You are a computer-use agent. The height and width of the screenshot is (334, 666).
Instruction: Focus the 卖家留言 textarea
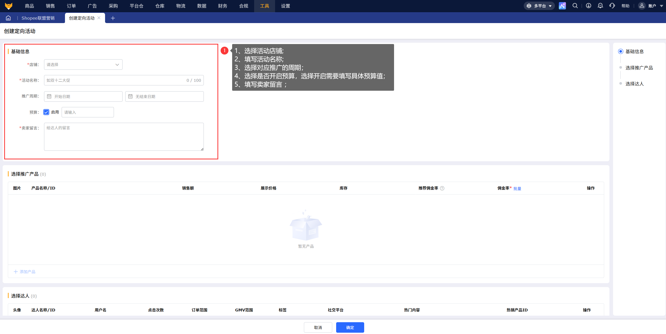124,137
